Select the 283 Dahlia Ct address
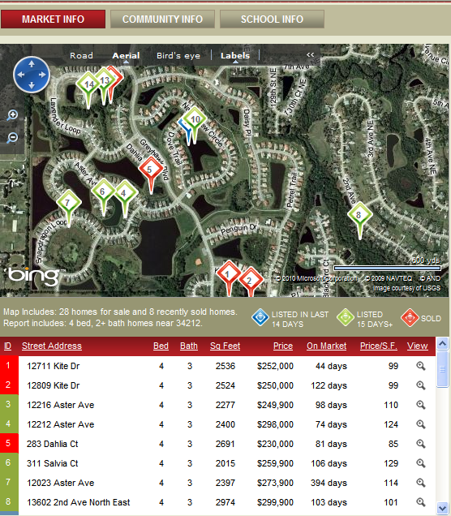451x516 pixels. tap(52, 444)
